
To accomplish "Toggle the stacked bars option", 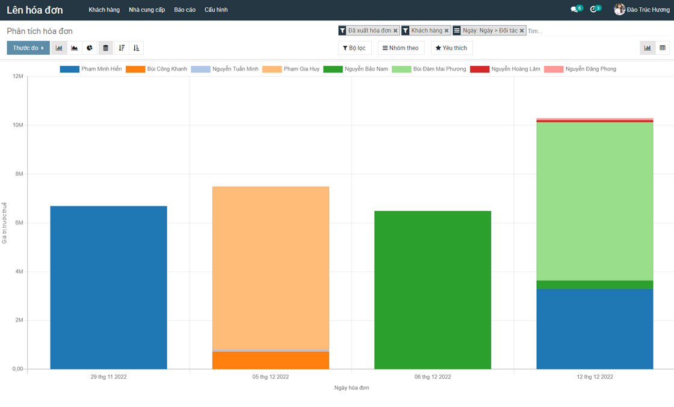I will coord(105,48).
